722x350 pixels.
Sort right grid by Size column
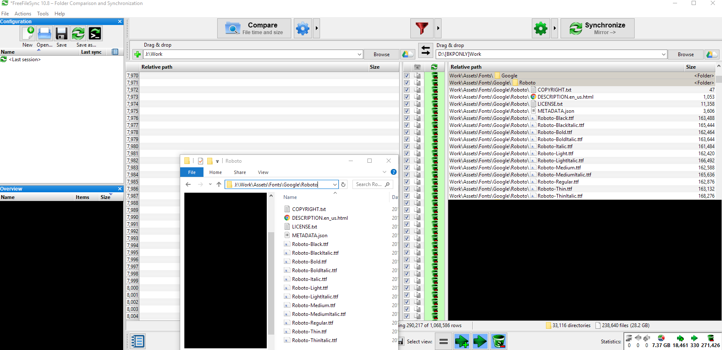tap(691, 67)
